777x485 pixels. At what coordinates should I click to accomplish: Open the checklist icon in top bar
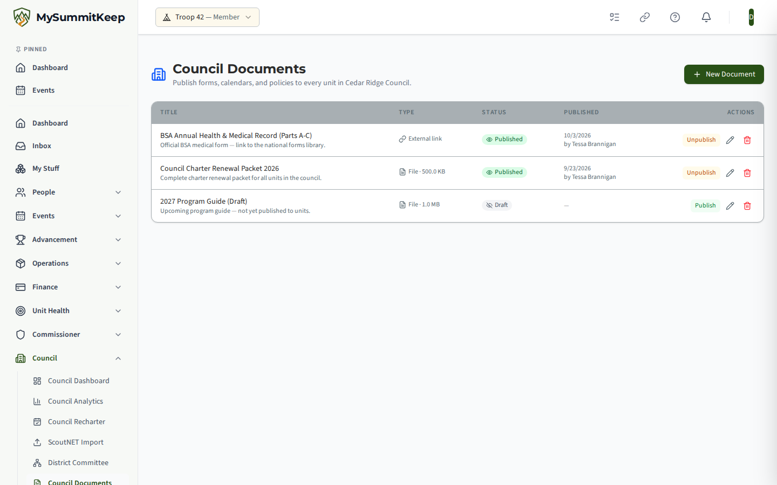point(615,17)
